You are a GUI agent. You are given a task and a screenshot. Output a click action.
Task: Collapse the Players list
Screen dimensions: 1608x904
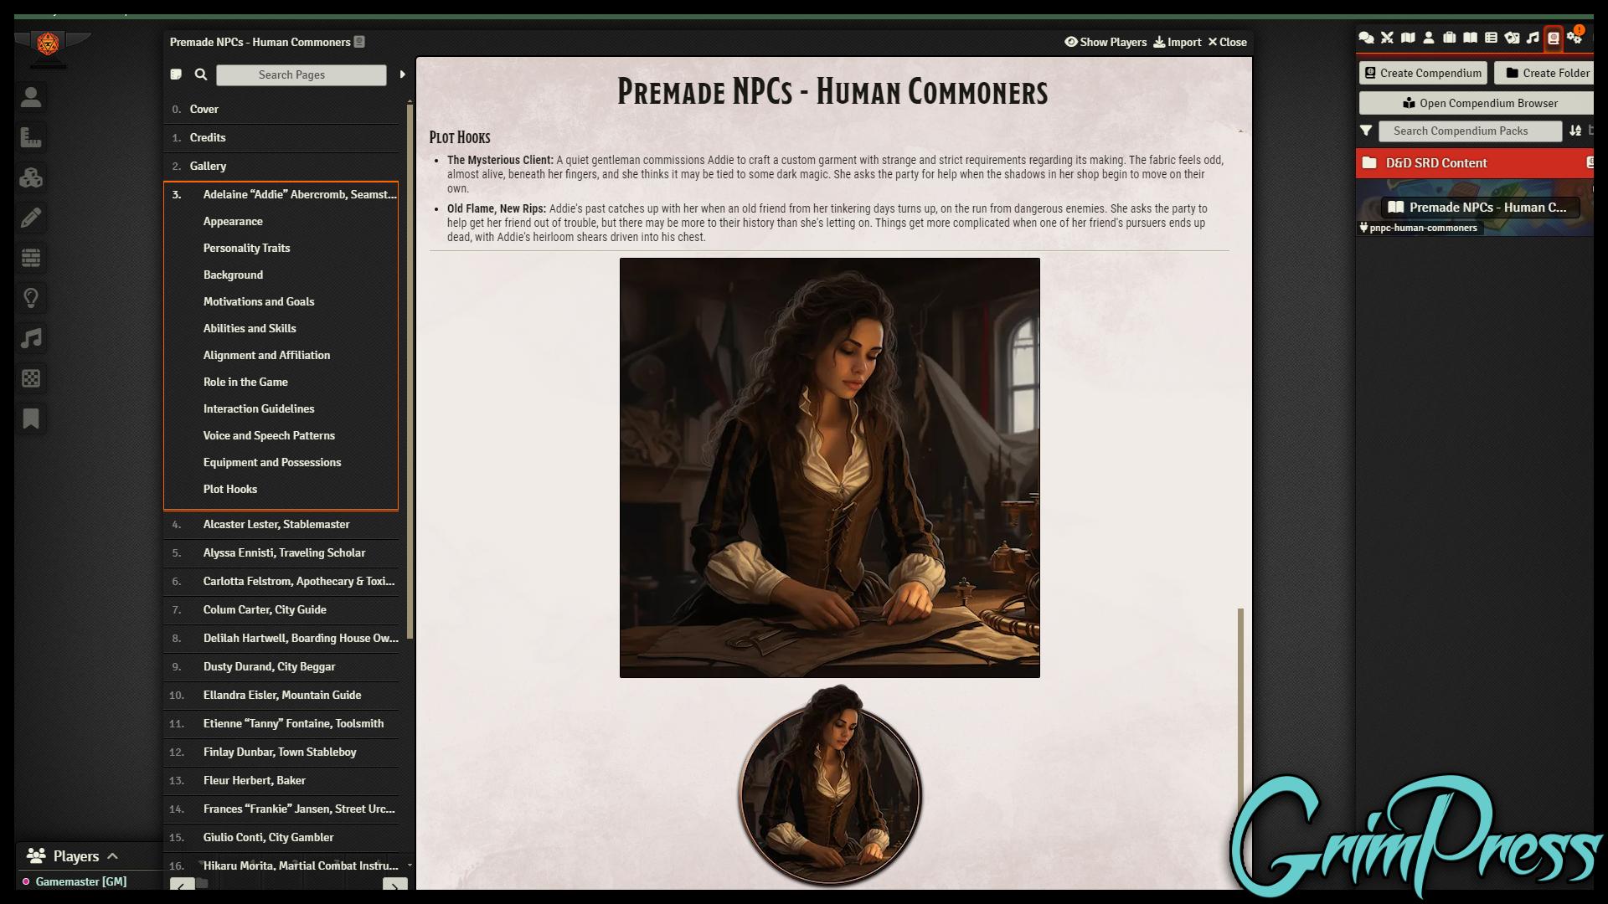click(111, 856)
